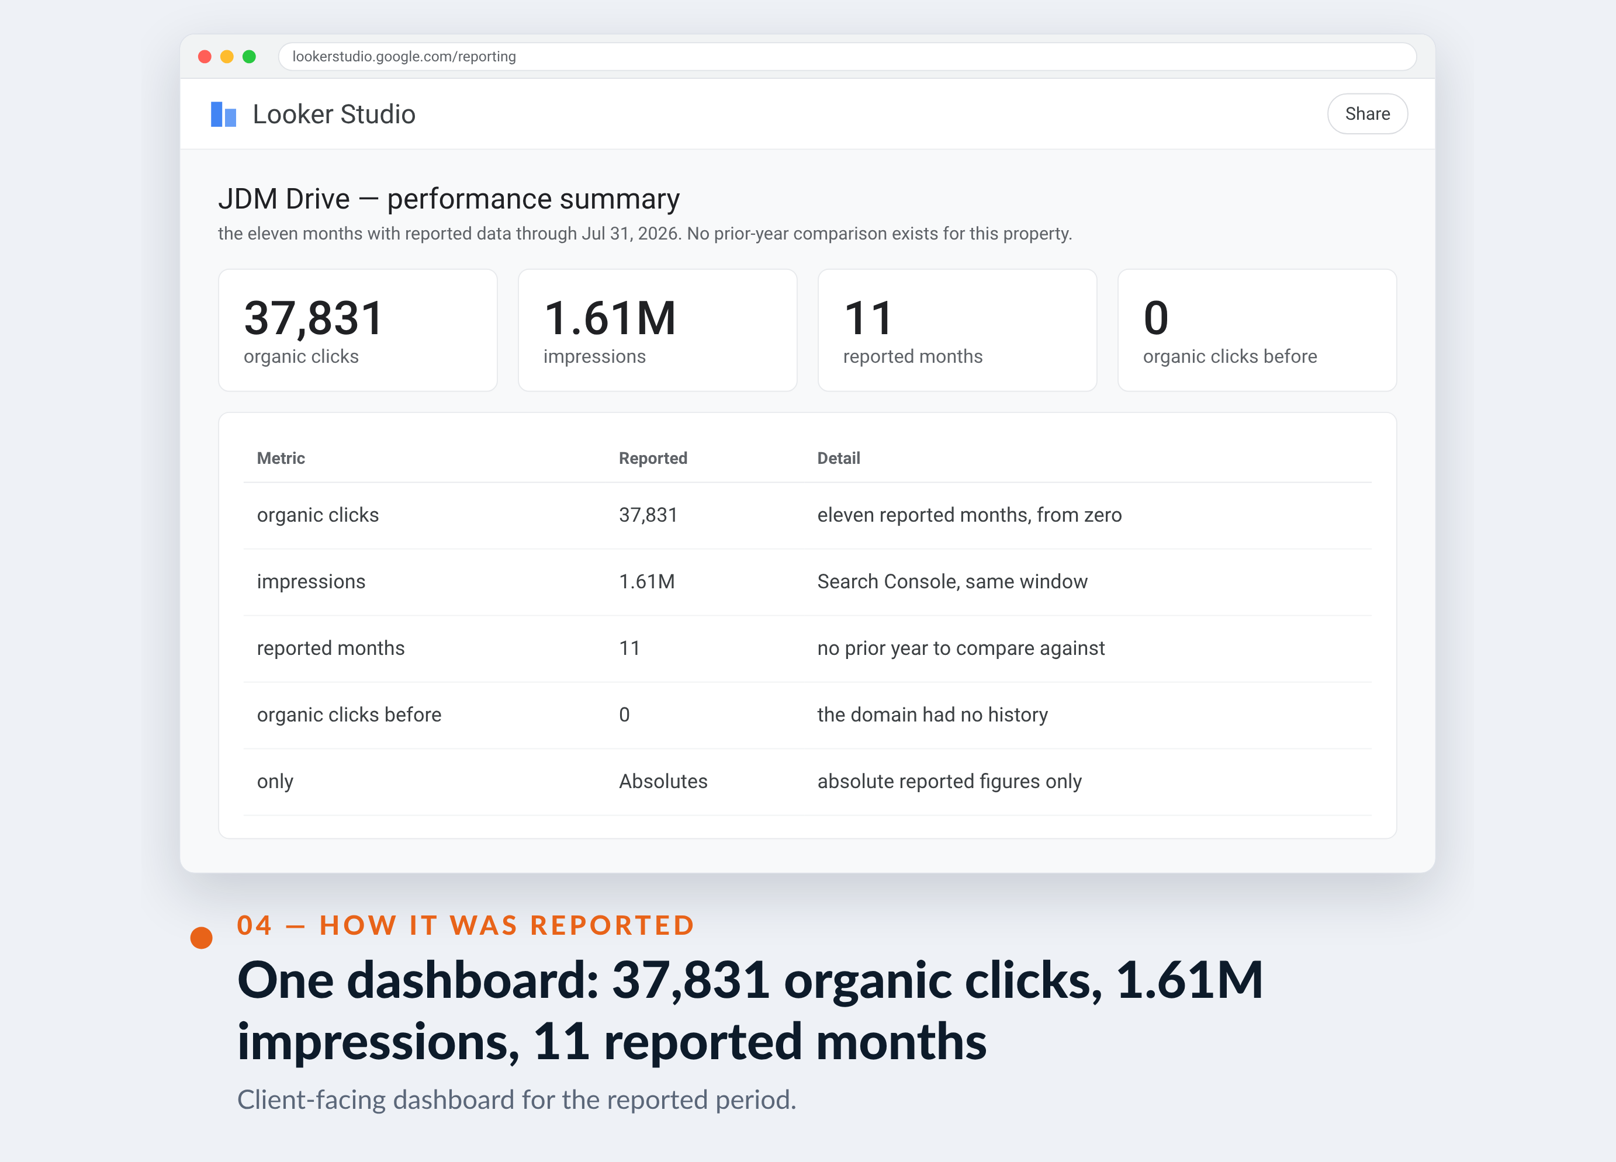
Task: Click 'the domain had no history' detail
Action: point(932,714)
